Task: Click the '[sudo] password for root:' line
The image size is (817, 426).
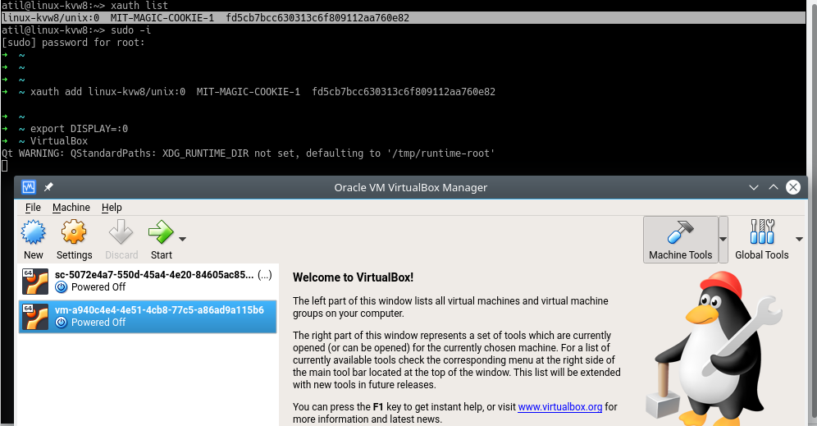Action: (73, 43)
